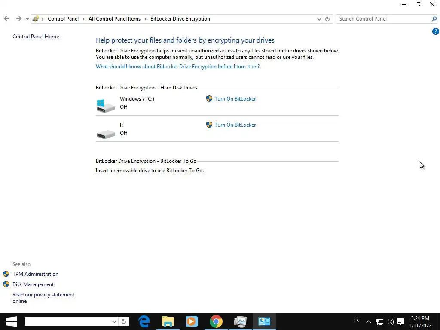Screen dimensions: 440x330
Task: Turn On BitLocker for drive F:
Action: pyautogui.click(x=235, y=125)
